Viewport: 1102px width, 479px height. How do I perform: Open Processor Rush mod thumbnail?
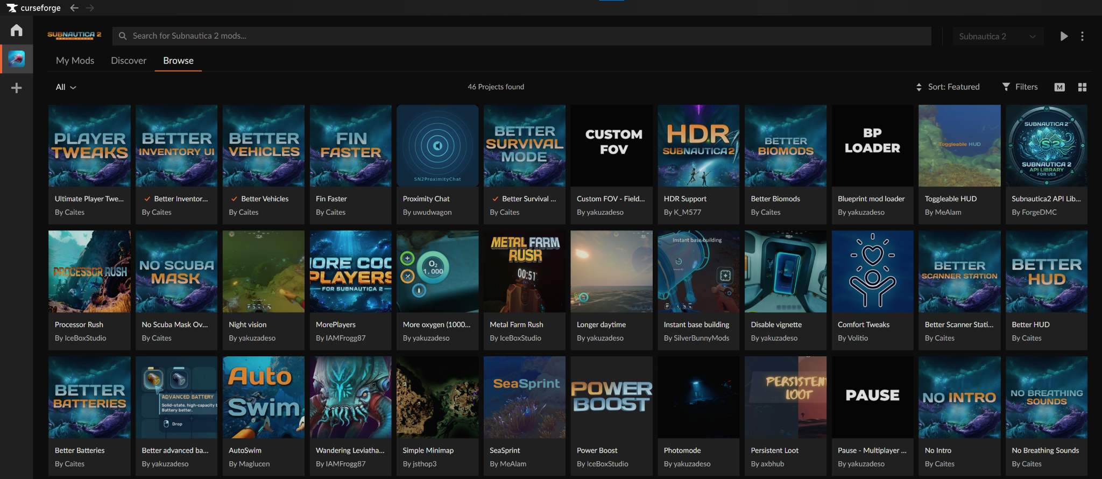89,272
